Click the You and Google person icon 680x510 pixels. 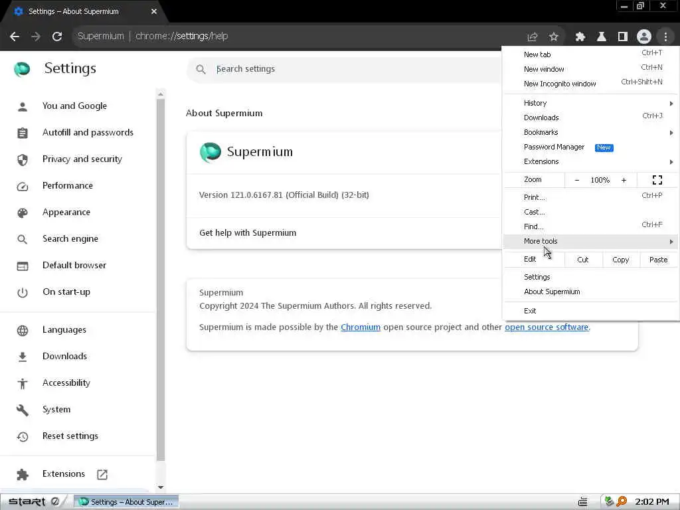tap(23, 106)
